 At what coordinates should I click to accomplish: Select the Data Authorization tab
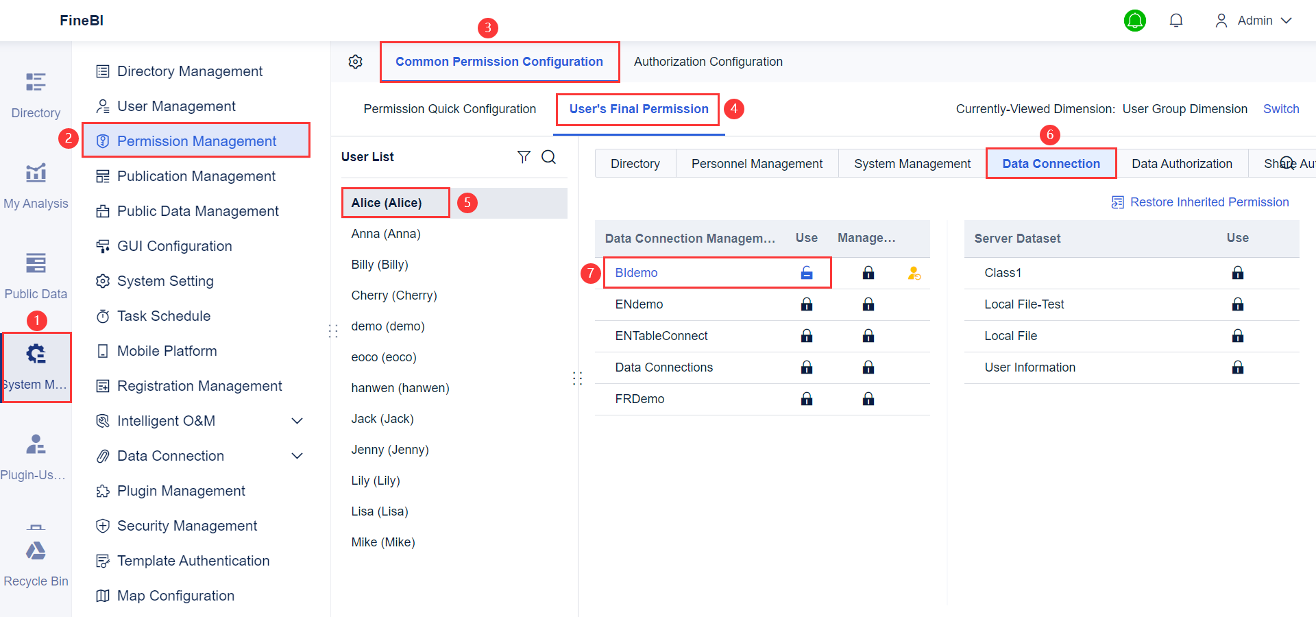(1182, 164)
